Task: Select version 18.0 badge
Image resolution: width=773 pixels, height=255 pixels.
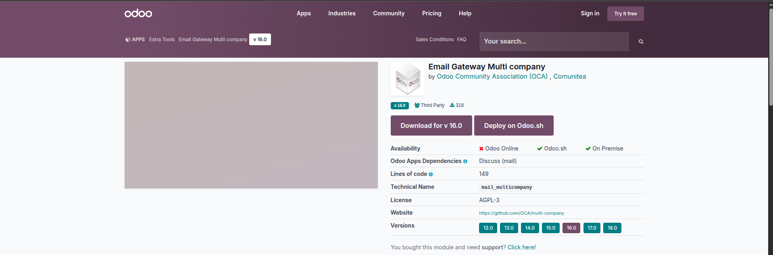Action: (612, 228)
